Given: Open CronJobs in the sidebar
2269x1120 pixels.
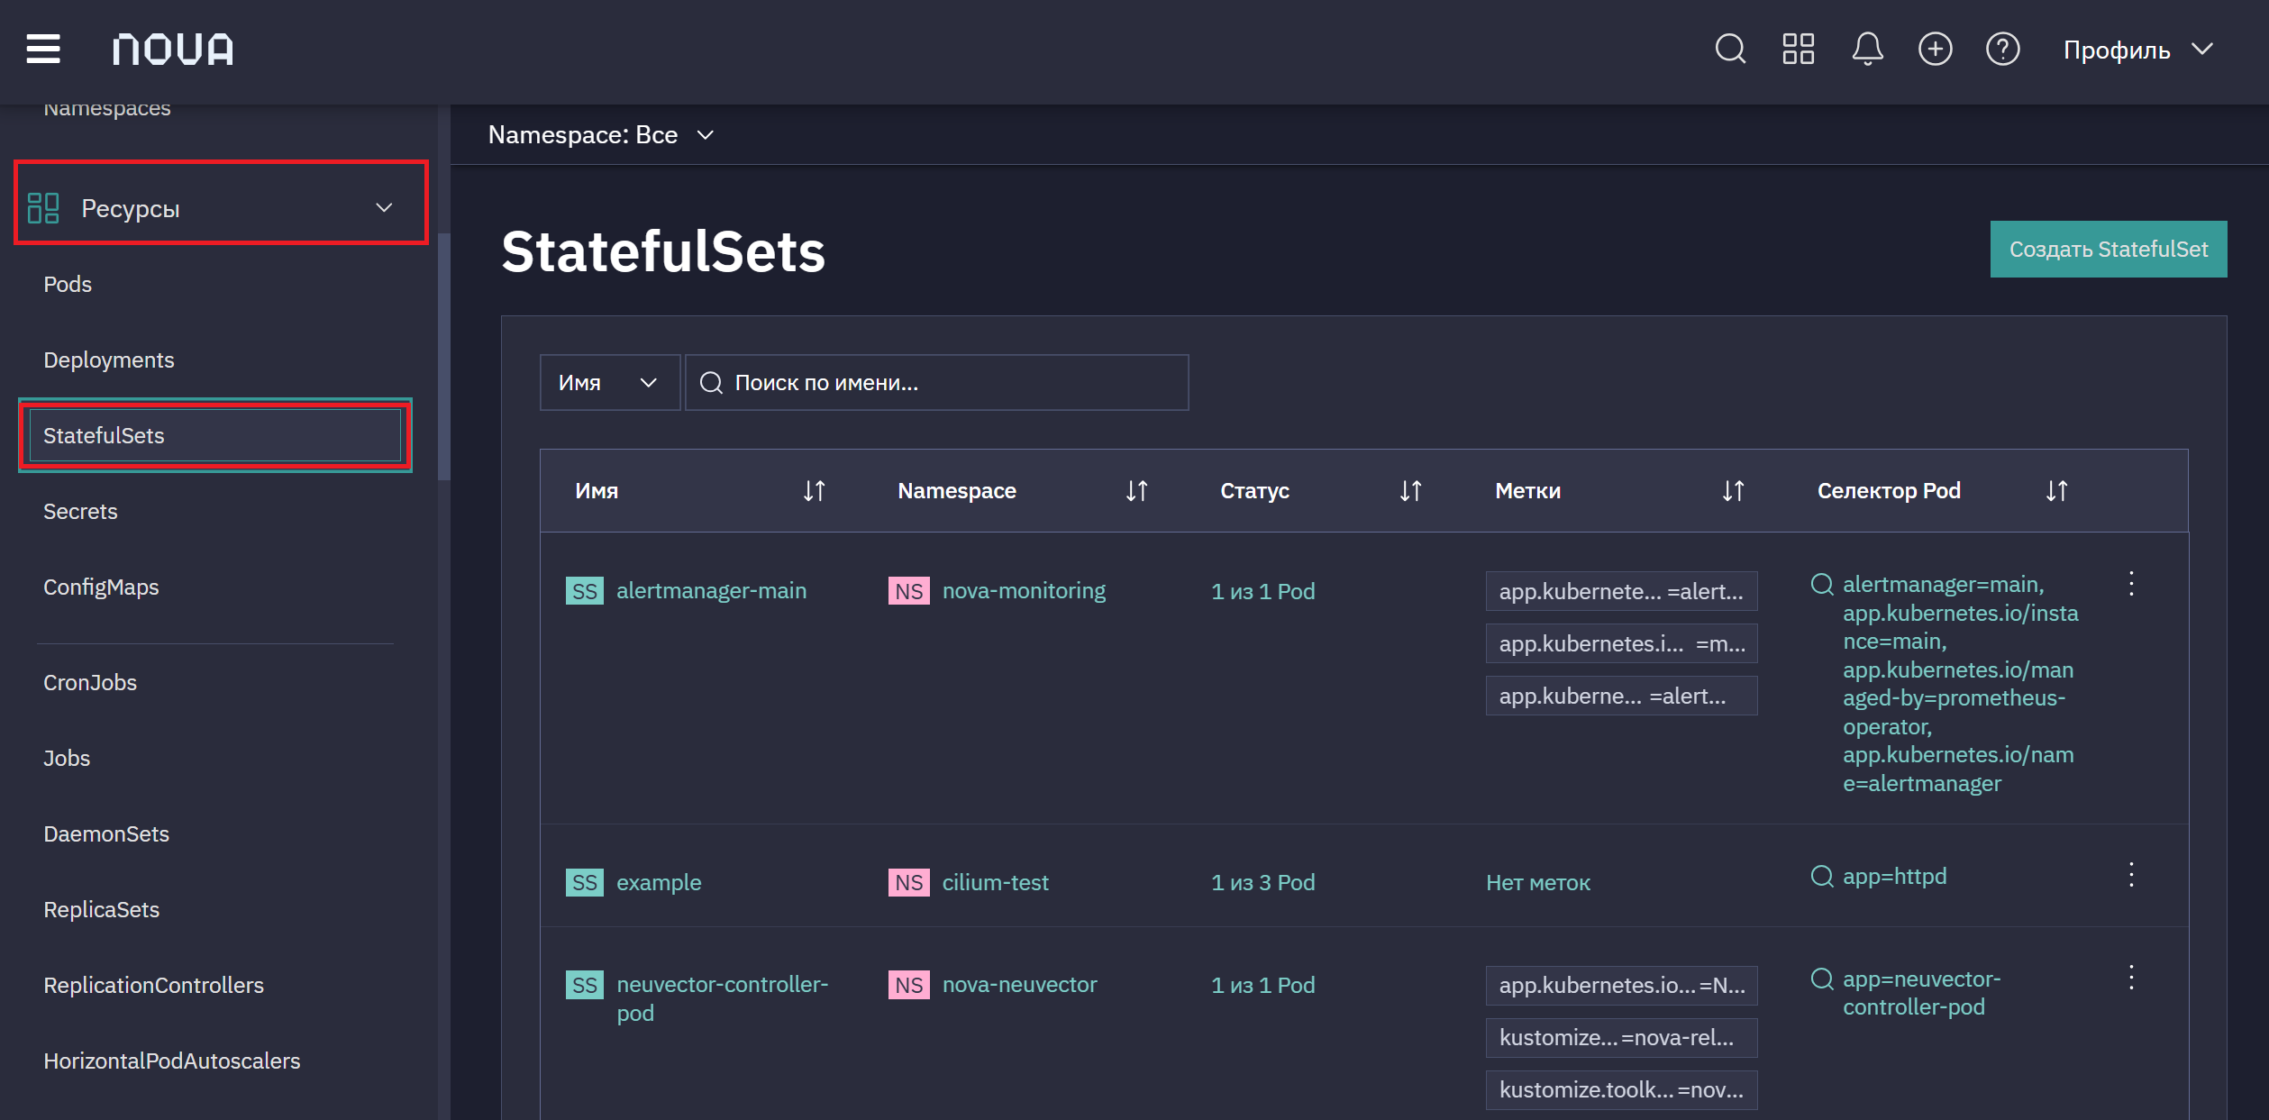Looking at the screenshot, I should (90, 682).
